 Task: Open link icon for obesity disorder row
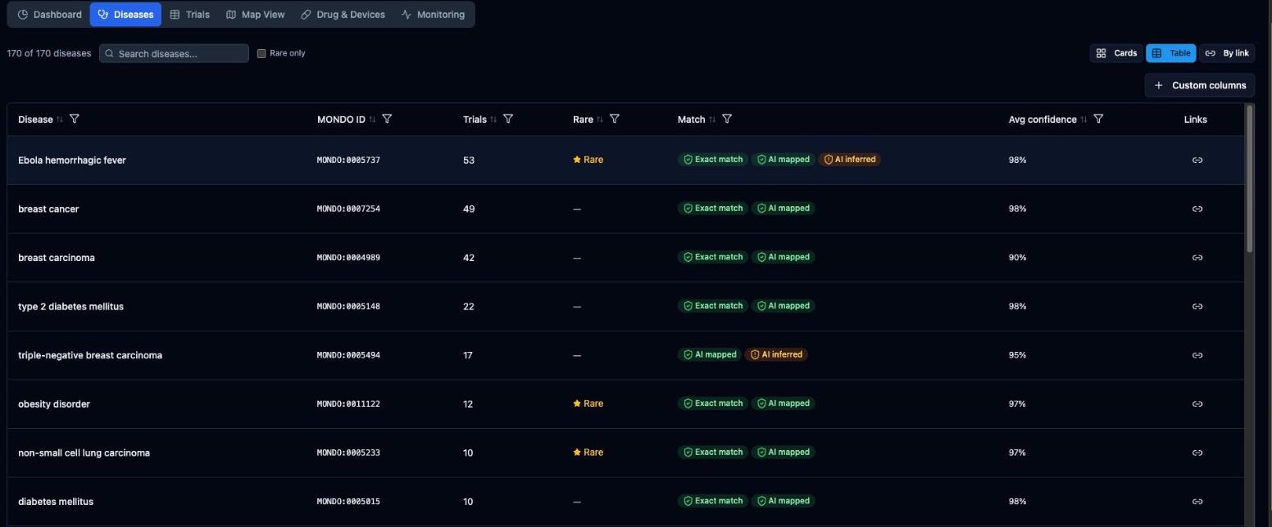1197,403
